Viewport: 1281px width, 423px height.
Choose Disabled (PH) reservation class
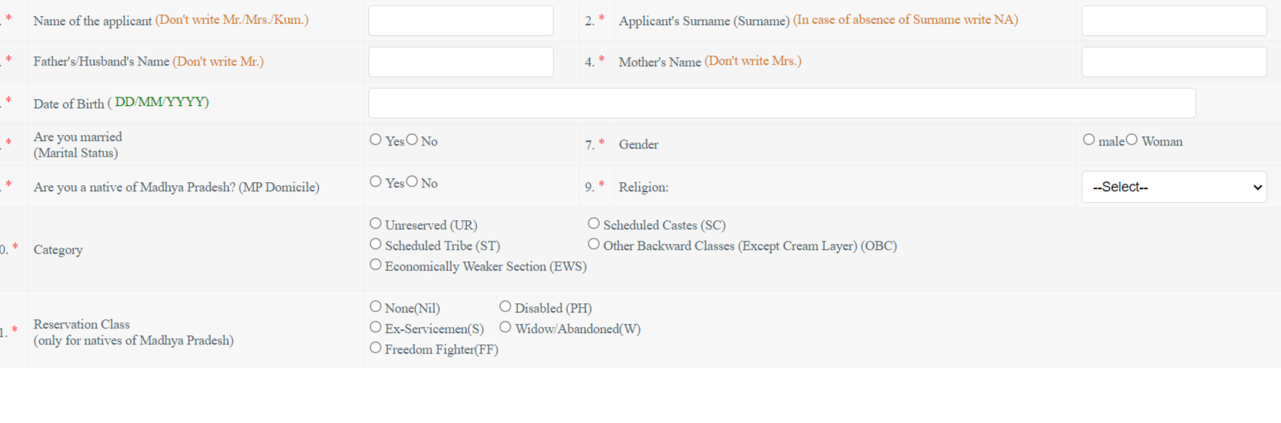click(505, 306)
